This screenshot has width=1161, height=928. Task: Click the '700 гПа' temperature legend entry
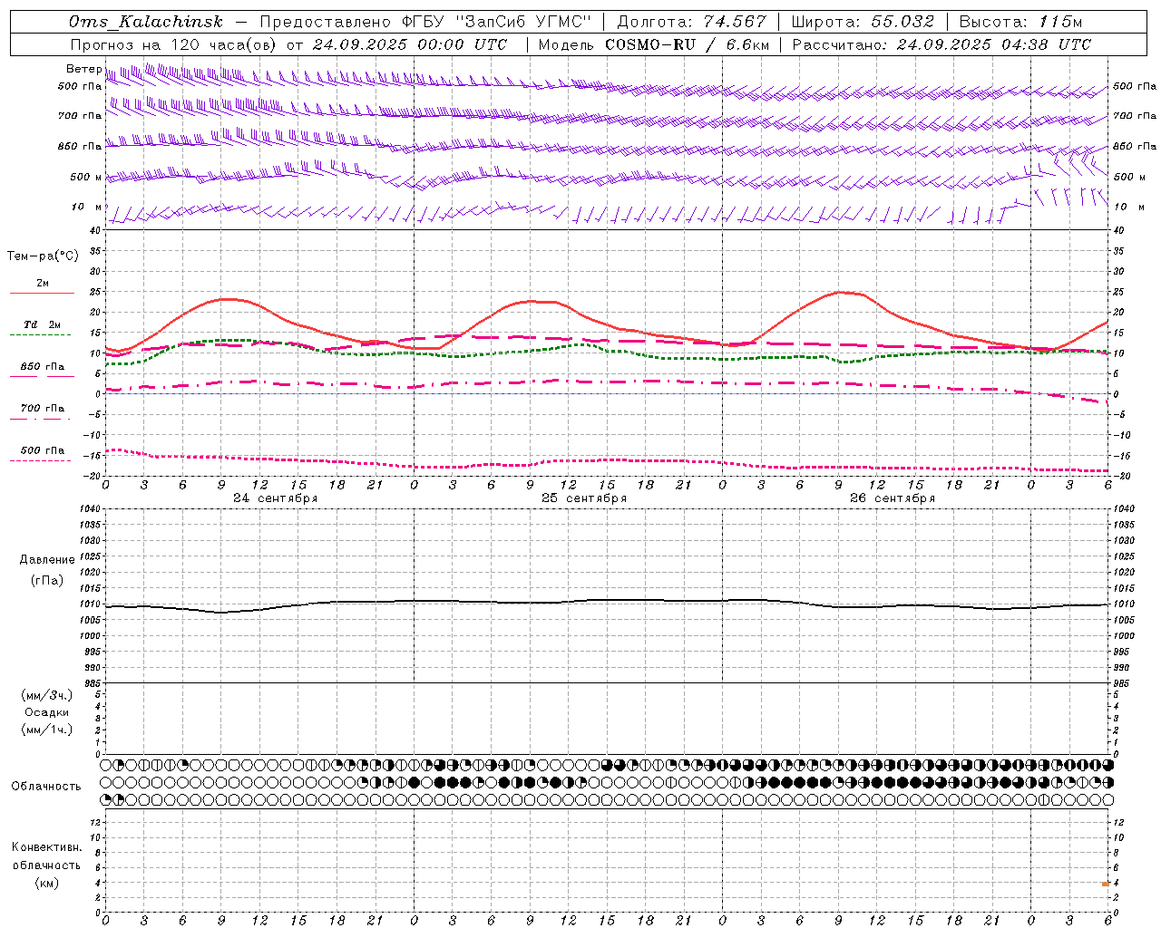[x=43, y=409]
